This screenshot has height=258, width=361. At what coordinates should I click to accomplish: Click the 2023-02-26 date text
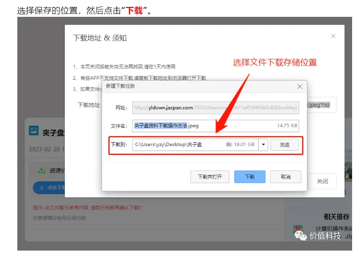coord(47,149)
